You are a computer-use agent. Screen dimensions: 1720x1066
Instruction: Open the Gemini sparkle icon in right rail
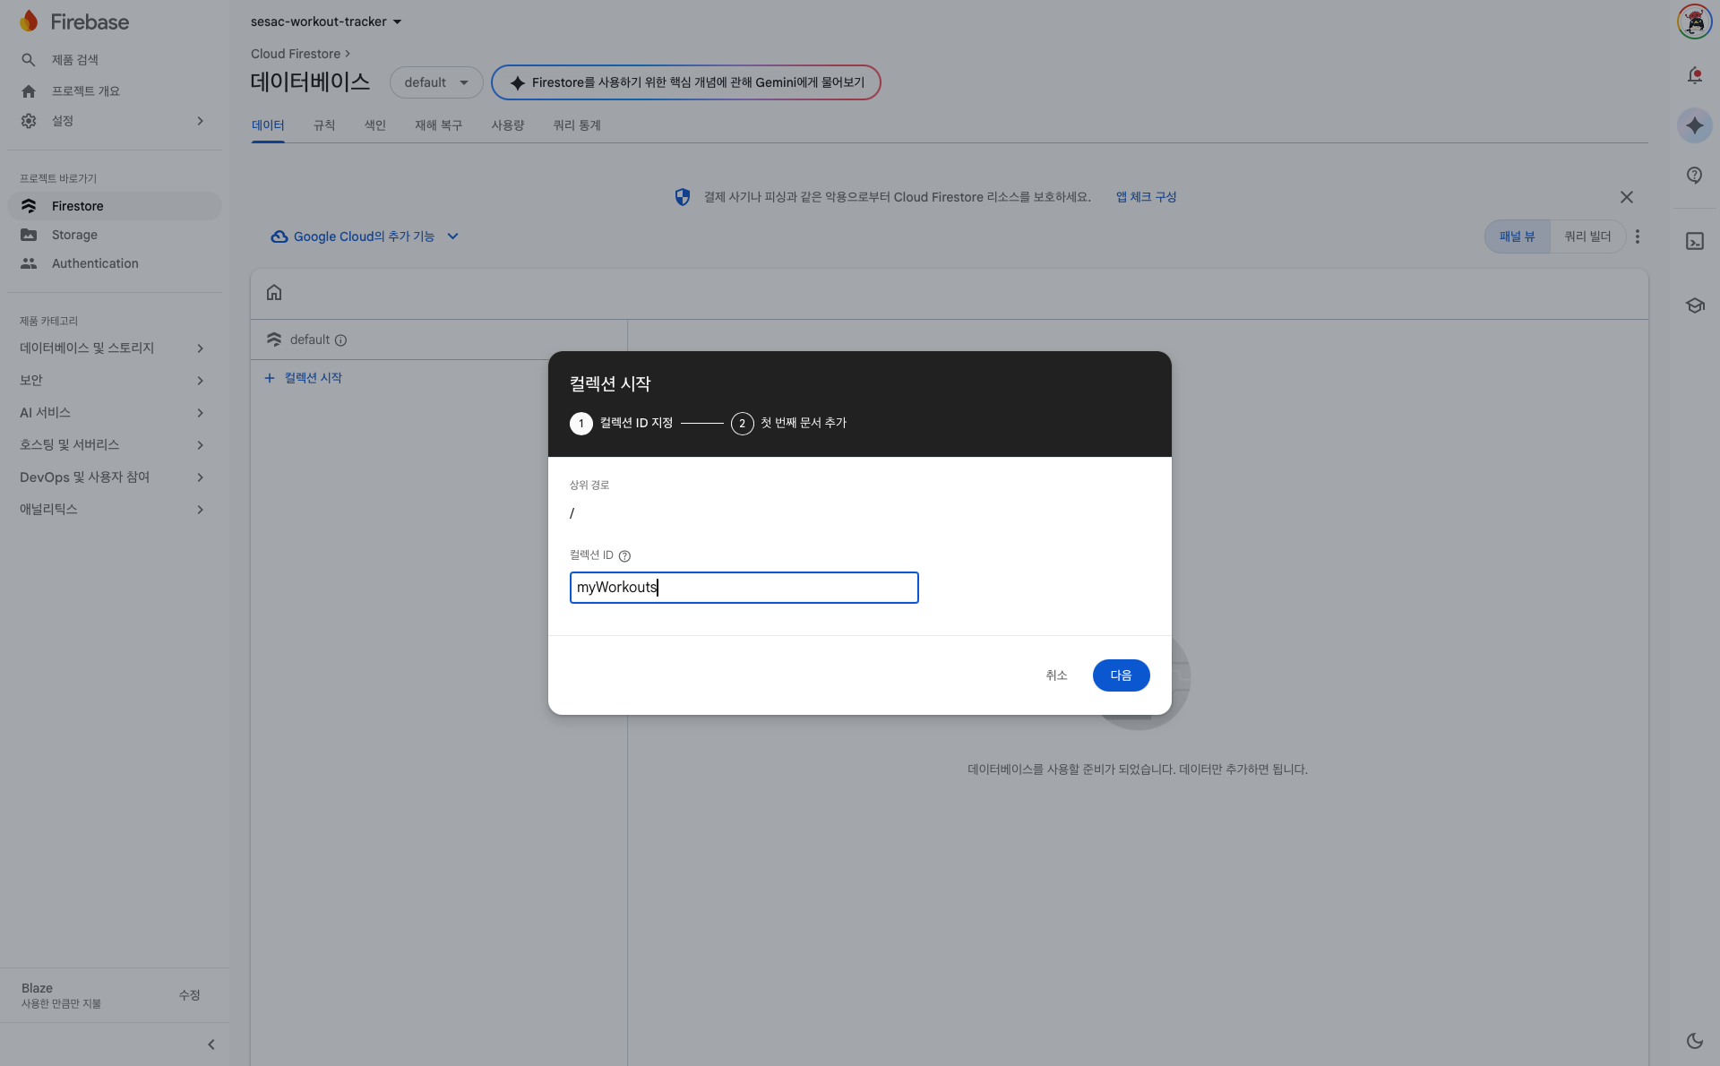coord(1694,125)
